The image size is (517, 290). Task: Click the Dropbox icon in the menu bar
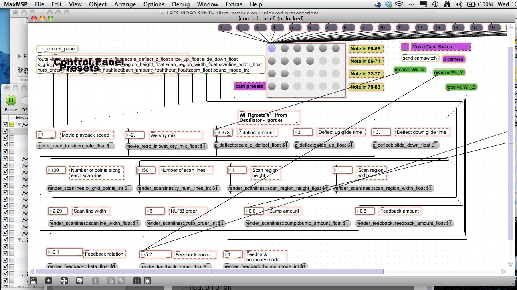point(388,4)
